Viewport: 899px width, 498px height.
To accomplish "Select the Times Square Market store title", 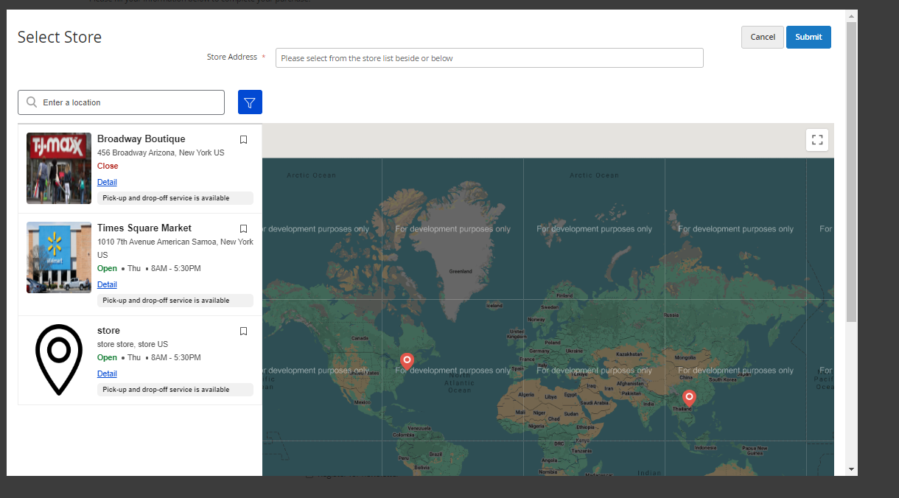I will 144,228.
